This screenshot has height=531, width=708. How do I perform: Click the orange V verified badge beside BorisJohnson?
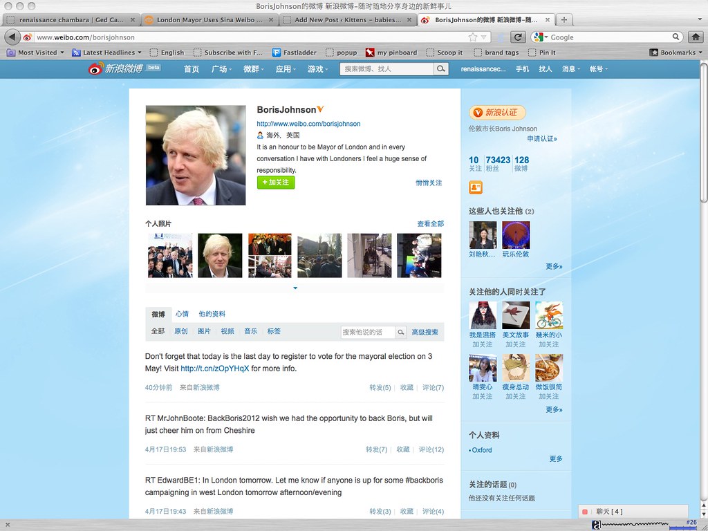pos(320,109)
